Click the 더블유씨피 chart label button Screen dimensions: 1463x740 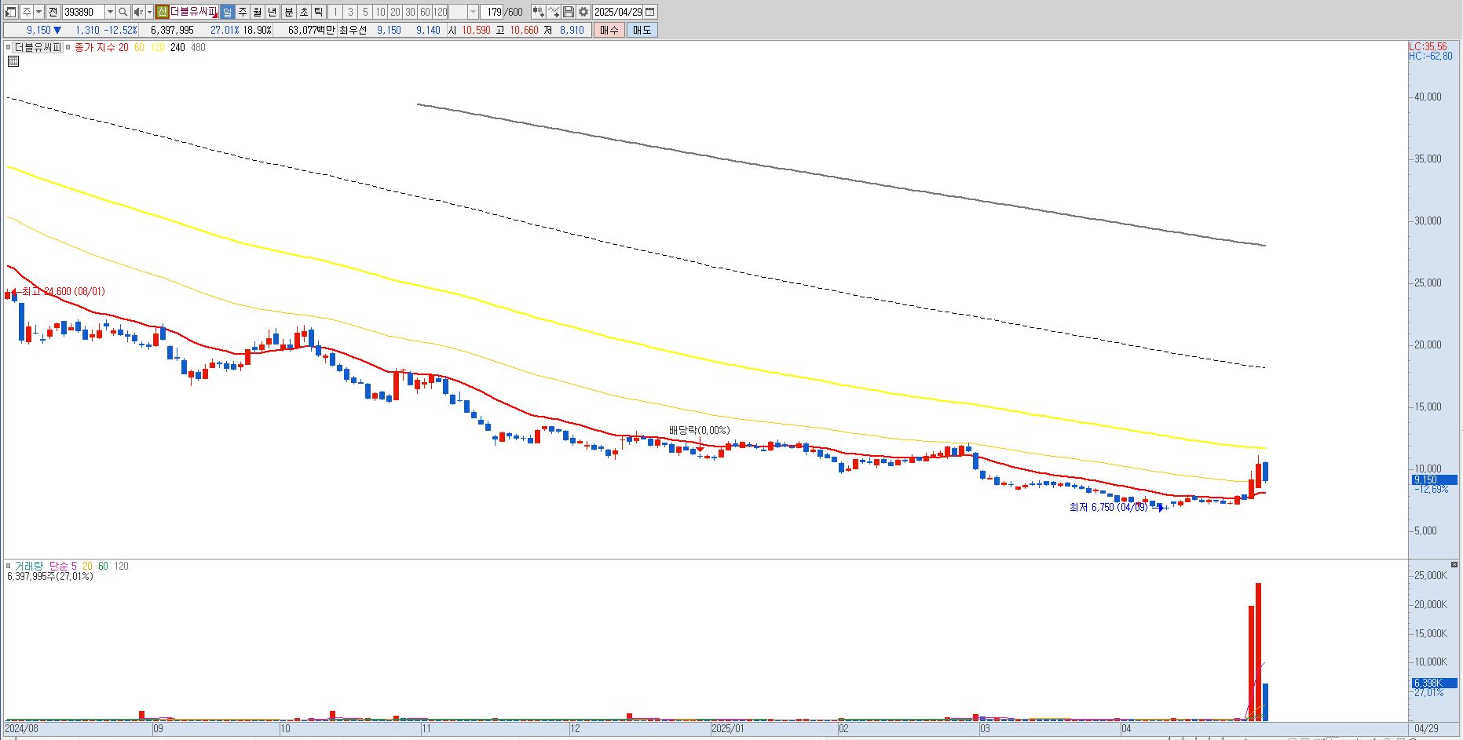pos(38,47)
